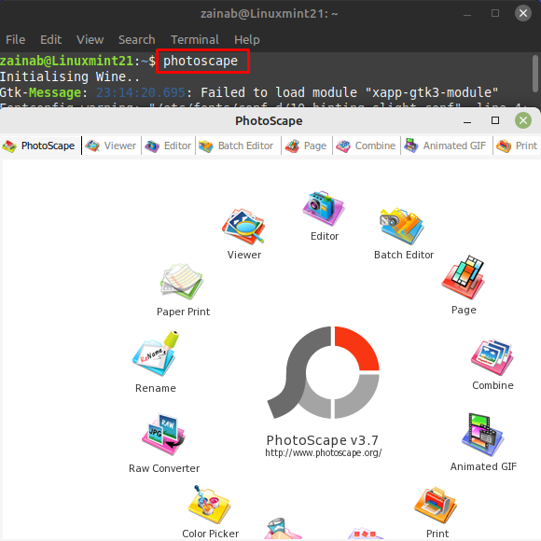Open the Viewer icon in the circle
This screenshot has width=541, height=541.
[x=243, y=227]
